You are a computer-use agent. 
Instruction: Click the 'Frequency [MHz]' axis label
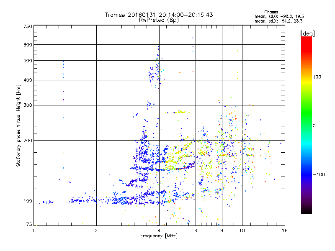(159, 236)
